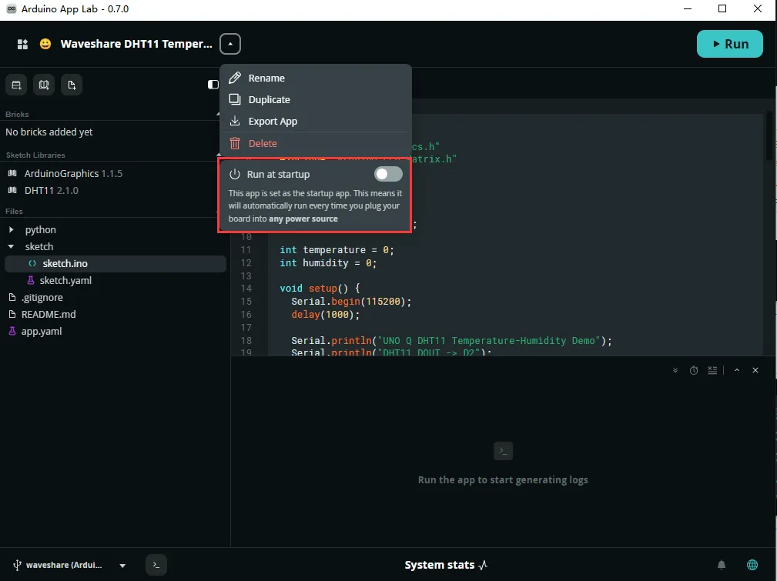Image resolution: width=777 pixels, height=581 pixels.
Task: Add a sketch library with the library-plus icon
Action: pos(44,85)
